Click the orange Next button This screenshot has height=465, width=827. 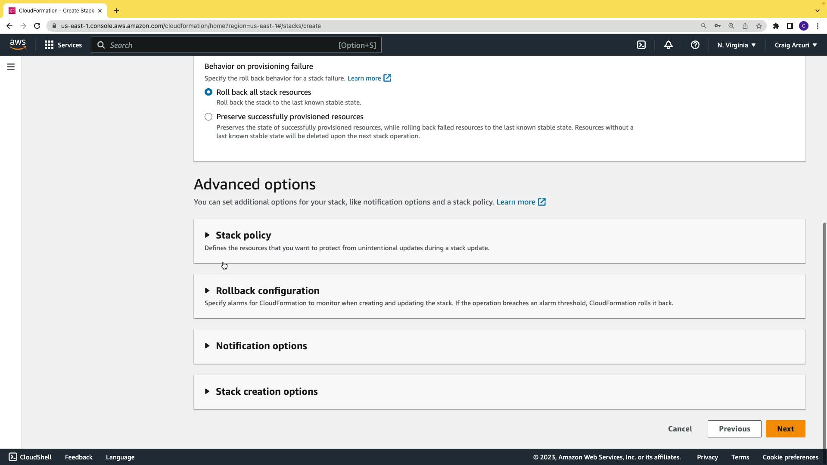coord(785,429)
